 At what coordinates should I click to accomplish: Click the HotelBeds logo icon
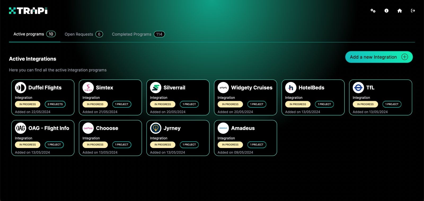coord(291,88)
